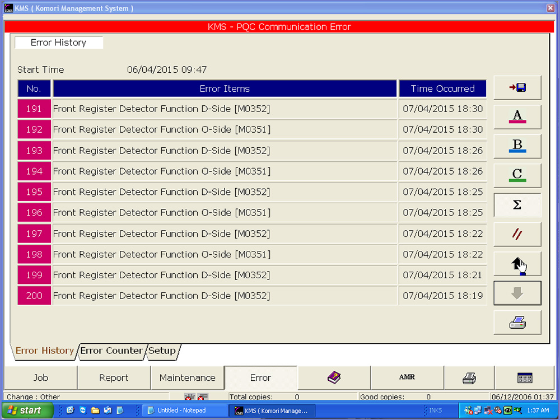
Task: Click the printer icon in bottom bar
Action: 469,377
